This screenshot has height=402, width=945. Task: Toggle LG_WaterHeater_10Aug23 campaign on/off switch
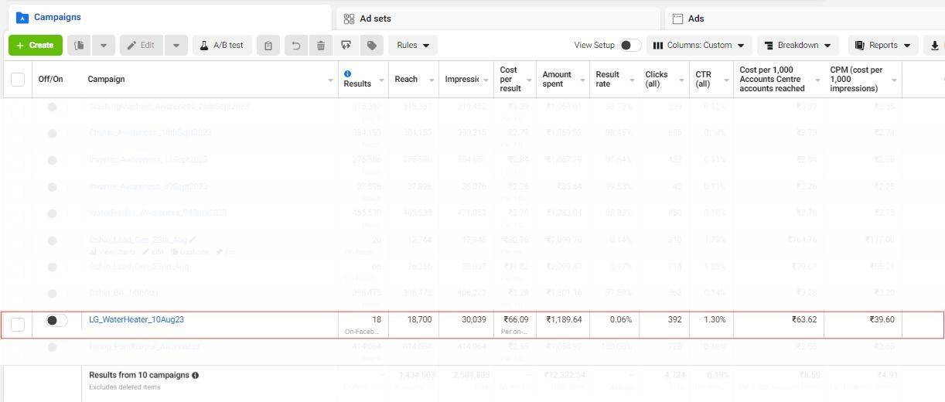[x=56, y=320]
